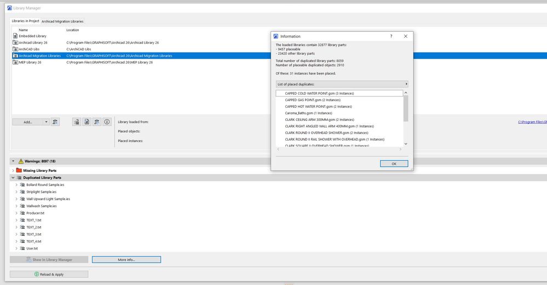The image size is (547, 285).
Task: Click the Location column header
Action: click(x=73, y=30)
